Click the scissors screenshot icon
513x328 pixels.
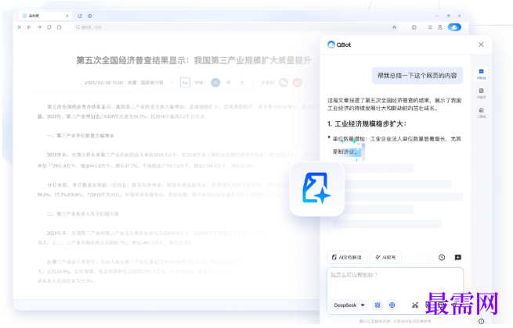point(415,305)
